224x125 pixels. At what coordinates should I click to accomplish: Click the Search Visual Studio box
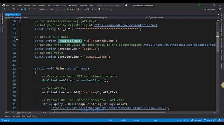coord(109,5)
